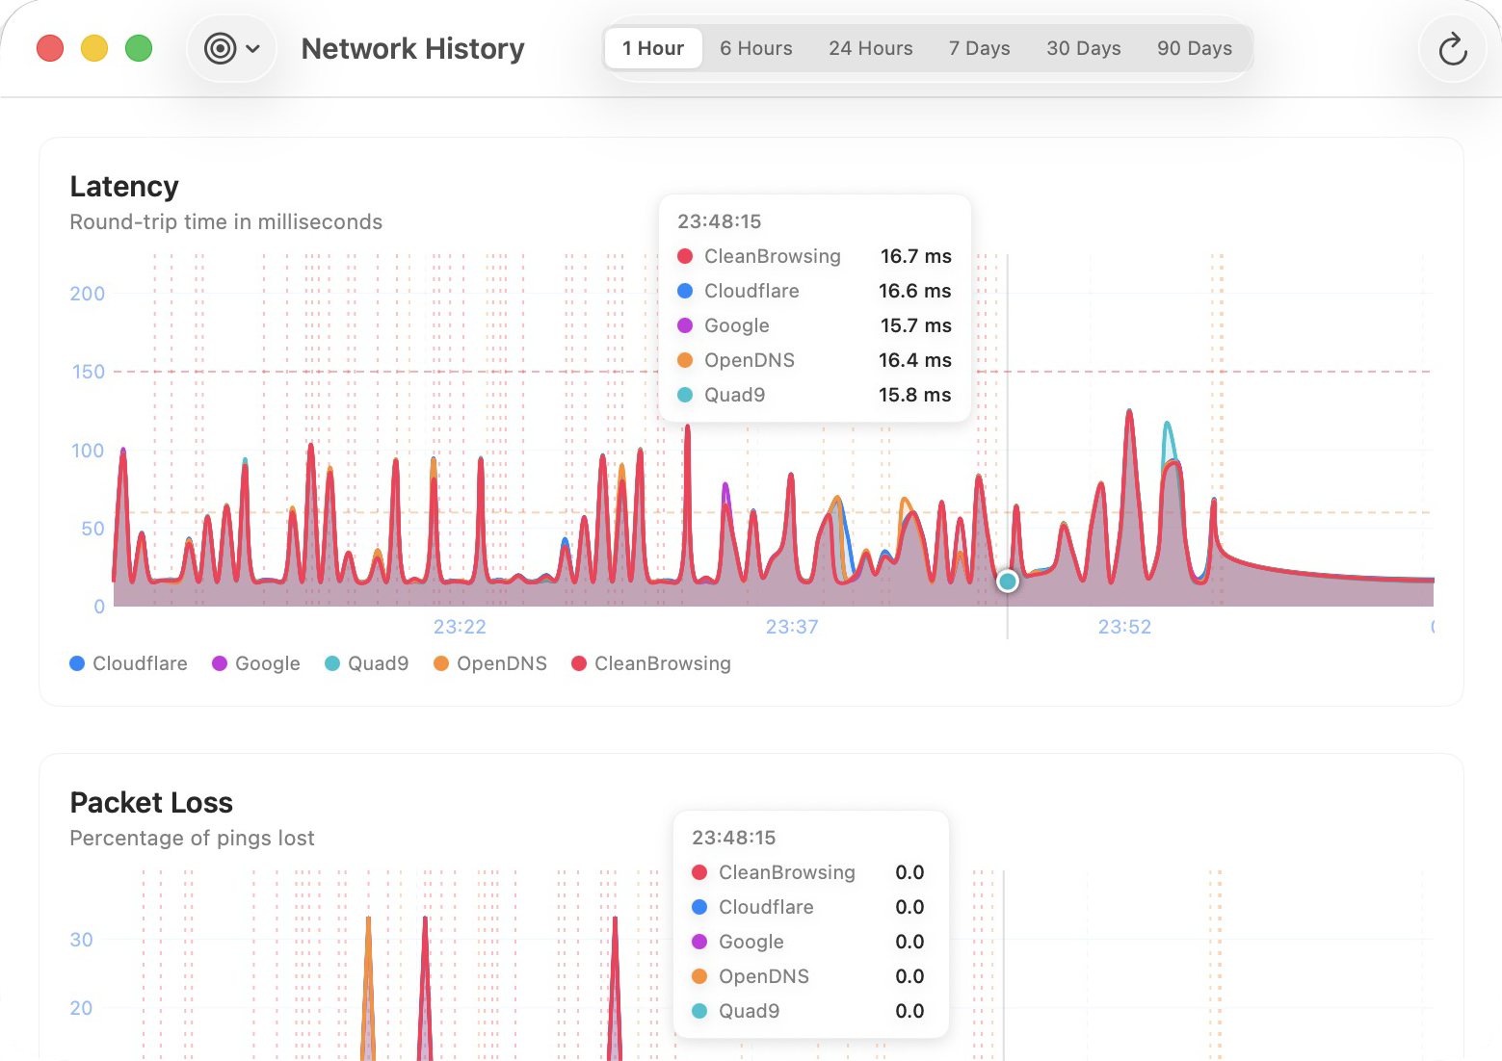The width and height of the screenshot is (1502, 1061).
Task: Click the 23:48:15 timestamp in Packet Loss tooltip
Action: pyautogui.click(x=734, y=838)
